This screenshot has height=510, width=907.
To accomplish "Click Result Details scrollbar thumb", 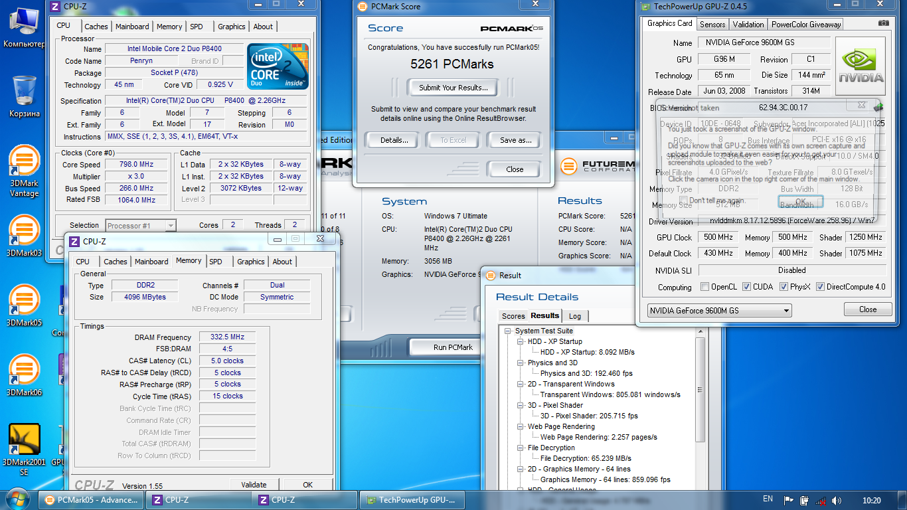I will coord(700,390).
